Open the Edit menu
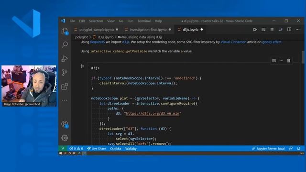The width and height of the screenshot is (306, 172). [x=82, y=21]
